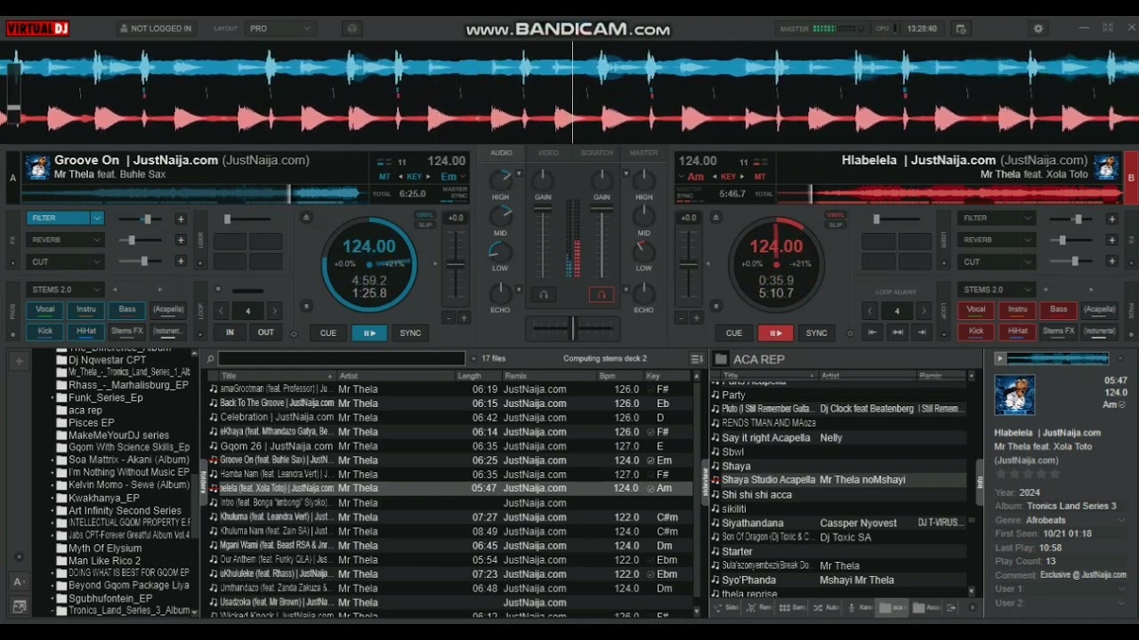Double loop length on deck A
Viewport: 1139px width, 640px height.
(x=275, y=310)
